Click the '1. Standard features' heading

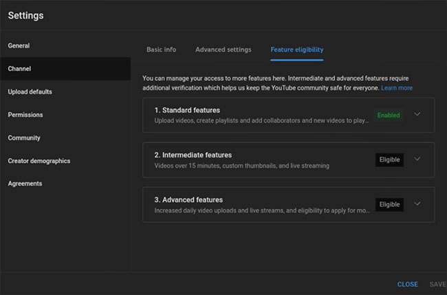[187, 110]
